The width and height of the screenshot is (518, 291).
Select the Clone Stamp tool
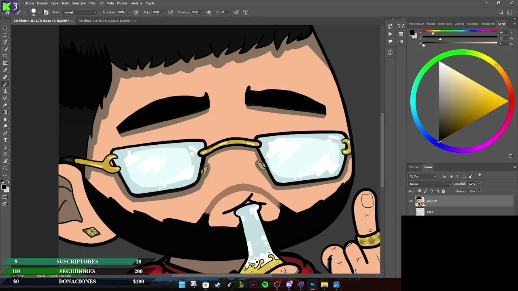[x=5, y=91]
